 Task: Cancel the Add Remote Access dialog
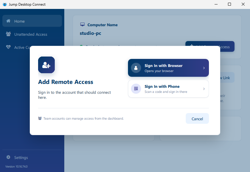(197, 118)
